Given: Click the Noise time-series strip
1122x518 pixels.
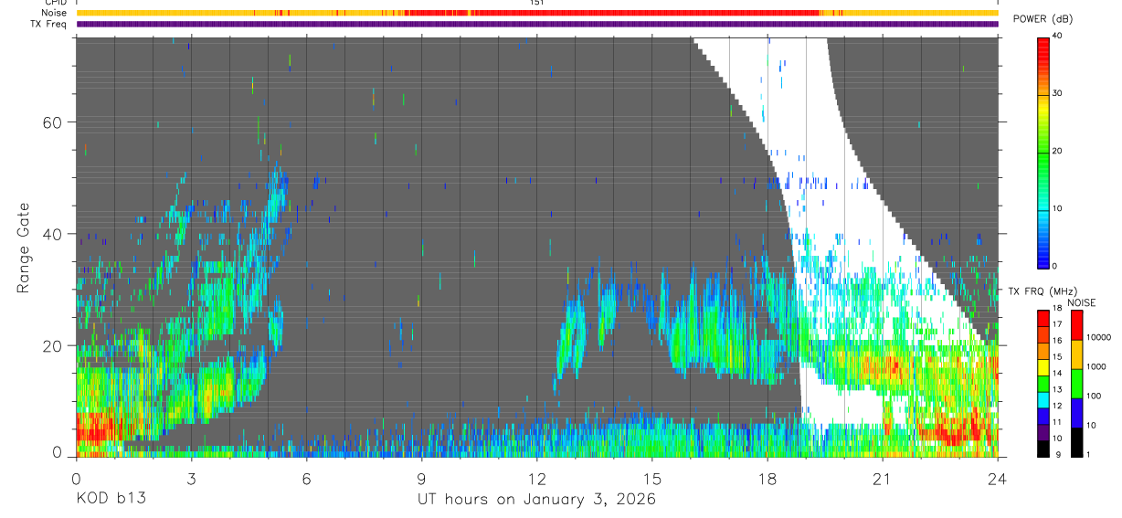Looking at the screenshot, I should pos(537,13).
